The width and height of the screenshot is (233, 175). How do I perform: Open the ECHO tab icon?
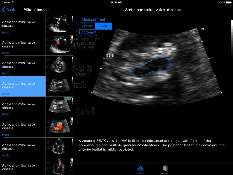tap(140, 170)
